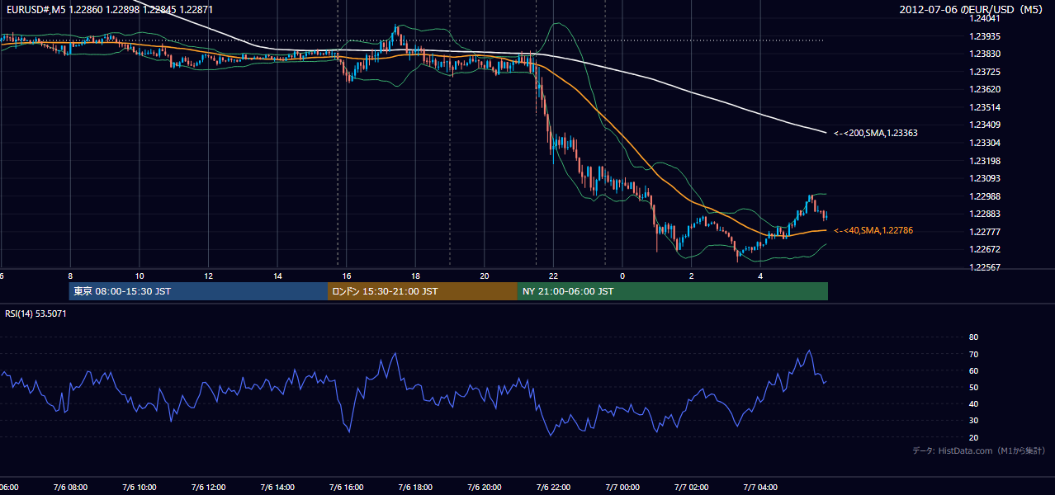Click the 2012-07-06 EUR/USD (M5) title
1055x495 pixels.
972,10
